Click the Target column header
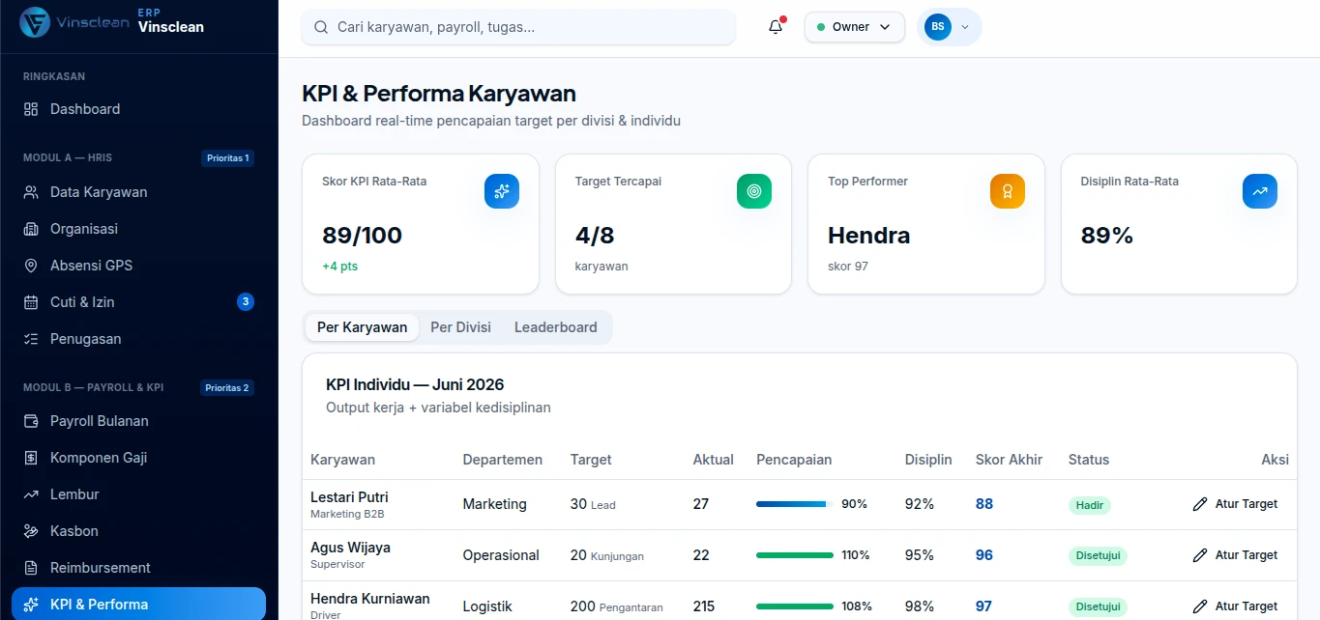The height and width of the screenshot is (620, 1320). pyautogui.click(x=591, y=460)
